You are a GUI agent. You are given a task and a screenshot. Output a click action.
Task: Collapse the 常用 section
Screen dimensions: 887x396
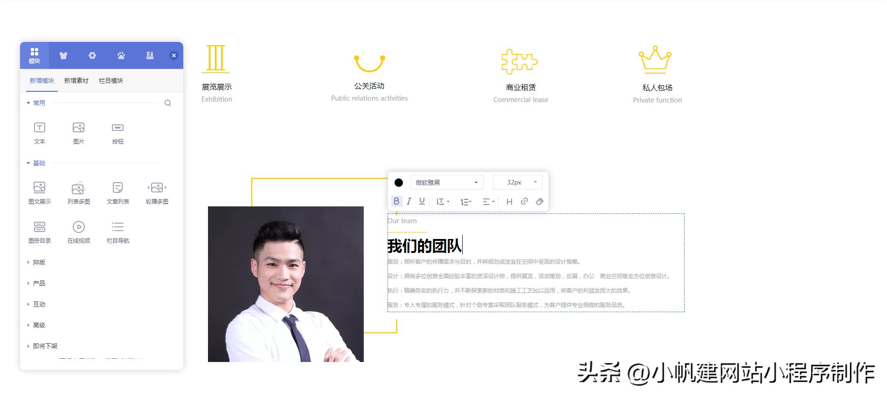pyautogui.click(x=36, y=103)
